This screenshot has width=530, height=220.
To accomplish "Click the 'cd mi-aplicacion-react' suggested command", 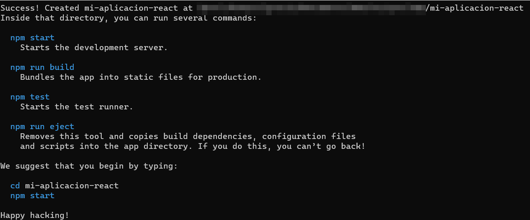I will 65,185.
